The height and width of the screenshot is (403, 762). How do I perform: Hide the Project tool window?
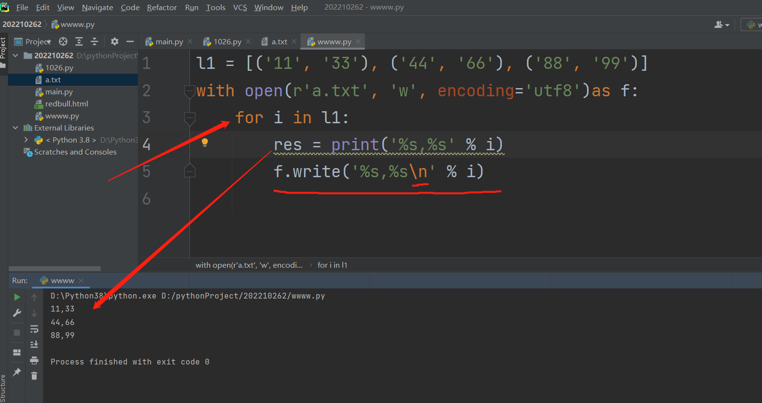tap(130, 41)
